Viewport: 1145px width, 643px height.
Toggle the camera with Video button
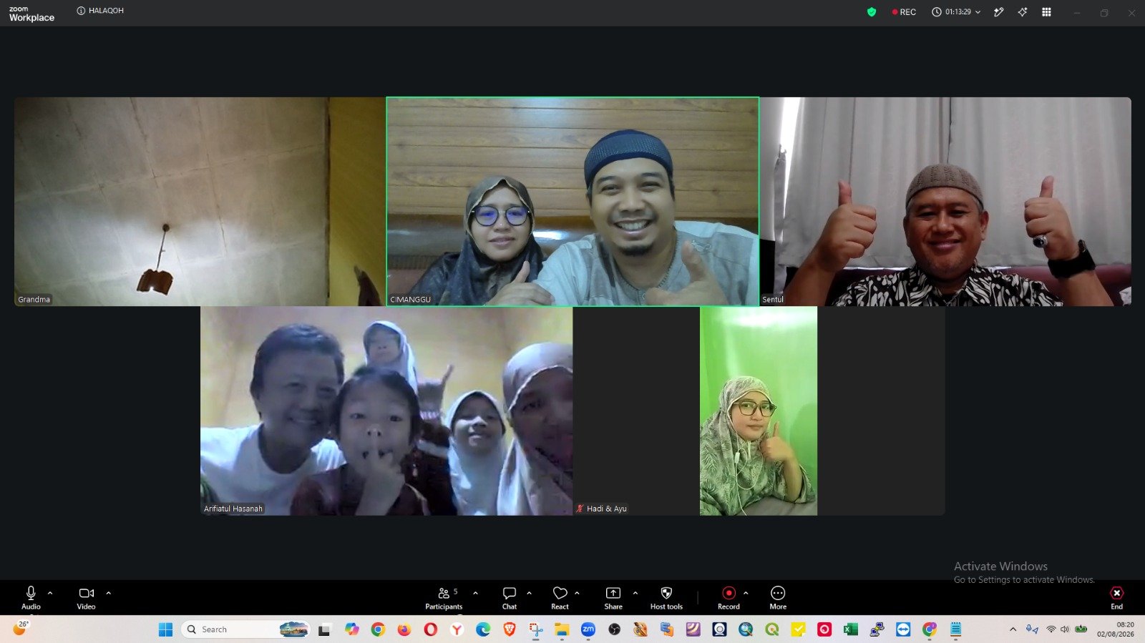[87, 598]
